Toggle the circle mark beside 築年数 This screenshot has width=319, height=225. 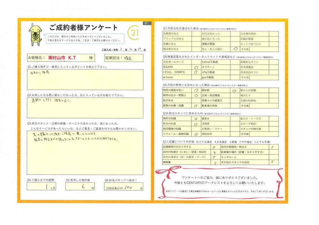point(235,91)
